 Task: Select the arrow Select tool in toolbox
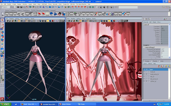click(2, 20)
